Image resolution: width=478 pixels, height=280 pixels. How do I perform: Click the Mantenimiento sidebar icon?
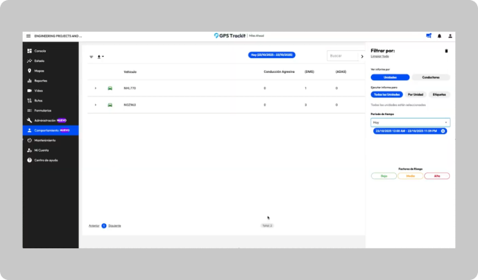(x=30, y=140)
